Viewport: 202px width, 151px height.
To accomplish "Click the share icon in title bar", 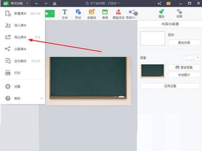I will [x=160, y=3].
